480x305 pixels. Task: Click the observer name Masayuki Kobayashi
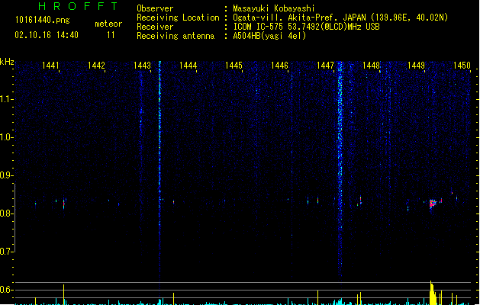point(274,8)
